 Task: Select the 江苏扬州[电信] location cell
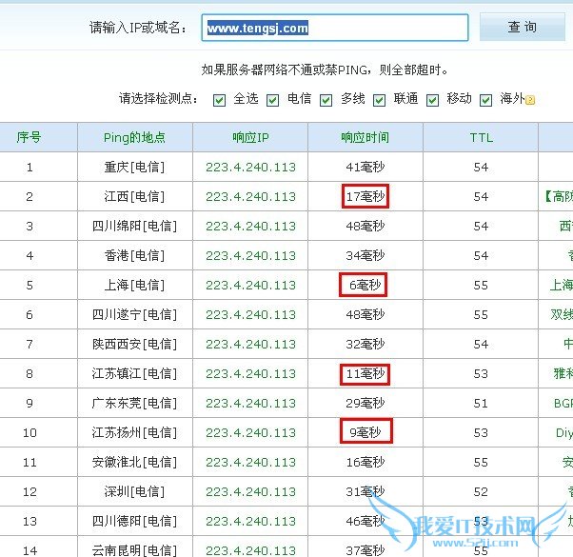(134, 432)
